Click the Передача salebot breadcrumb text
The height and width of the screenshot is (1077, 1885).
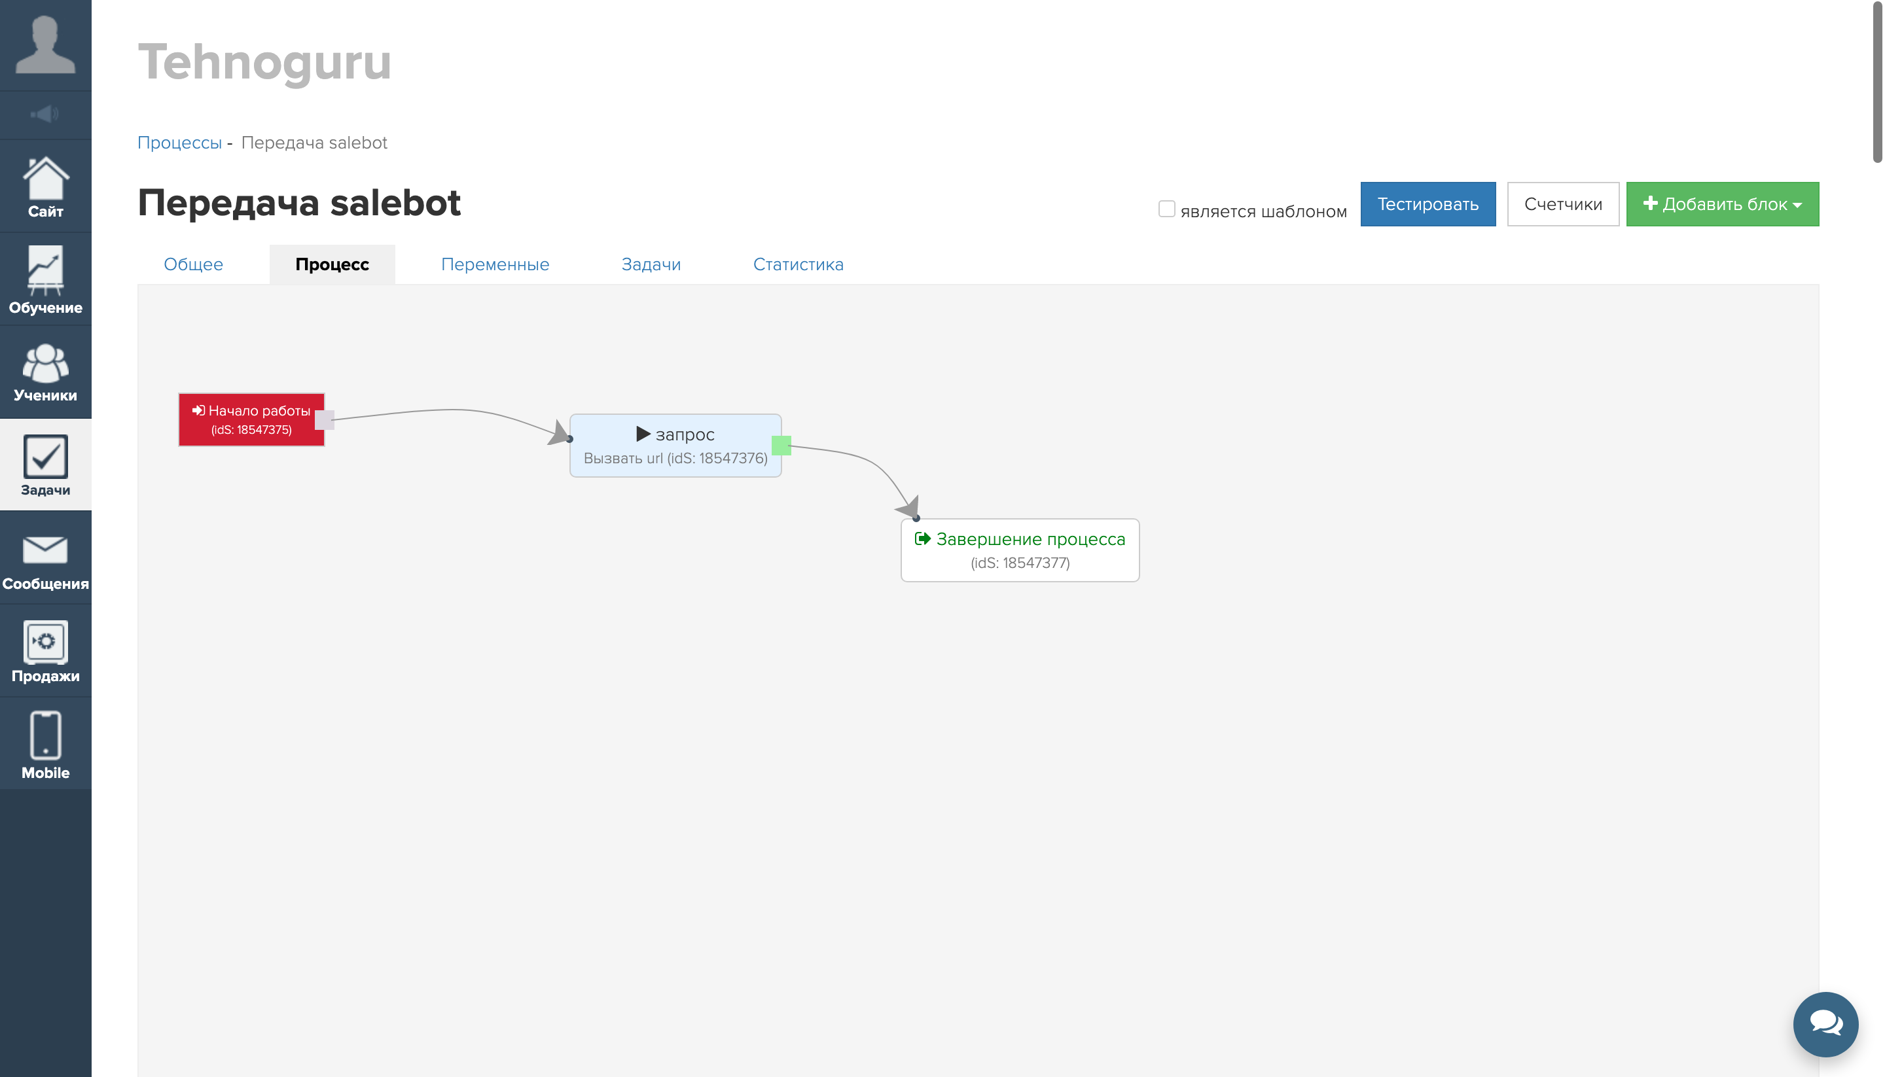click(x=314, y=143)
